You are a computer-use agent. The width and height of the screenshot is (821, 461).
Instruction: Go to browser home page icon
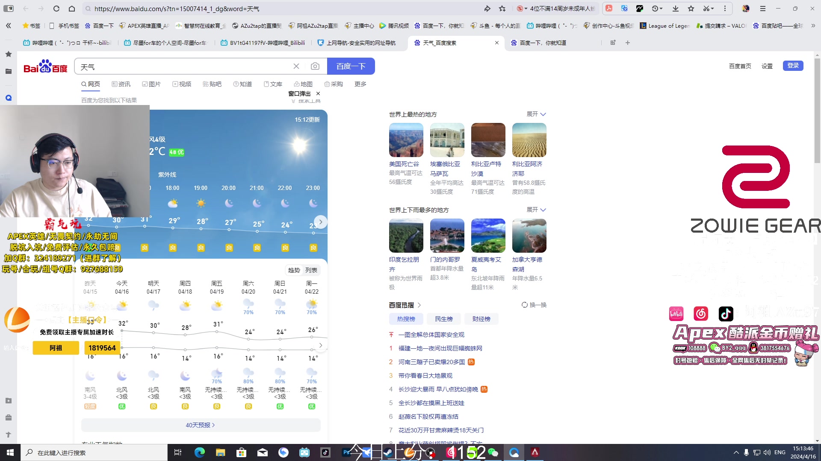point(72,9)
